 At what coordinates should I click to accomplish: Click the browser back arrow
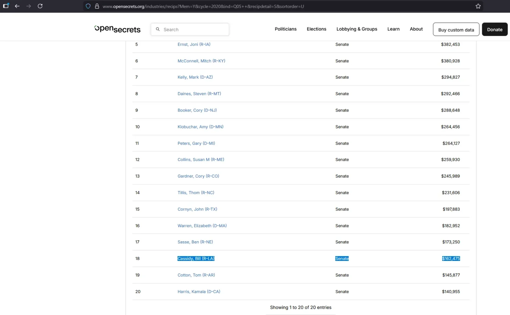coord(17,6)
